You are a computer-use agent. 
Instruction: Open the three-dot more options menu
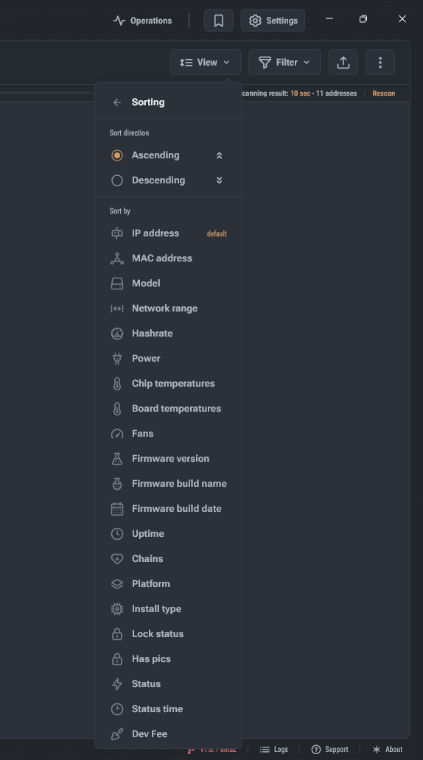pos(380,62)
